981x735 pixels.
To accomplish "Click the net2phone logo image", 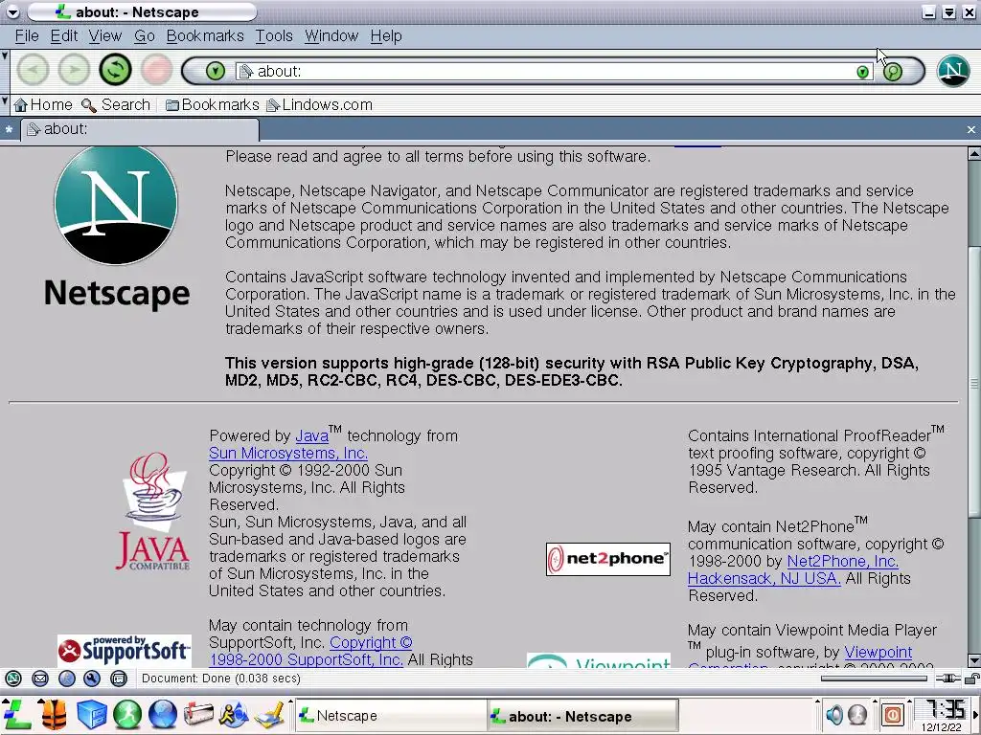I will (x=607, y=559).
